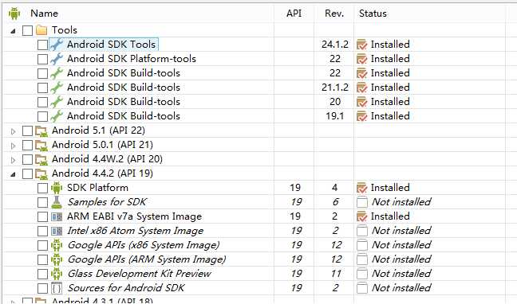Expand the Android 5.1 (API 22) node
The image size is (517, 304).
pyautogui.click(x=14, y=131)
